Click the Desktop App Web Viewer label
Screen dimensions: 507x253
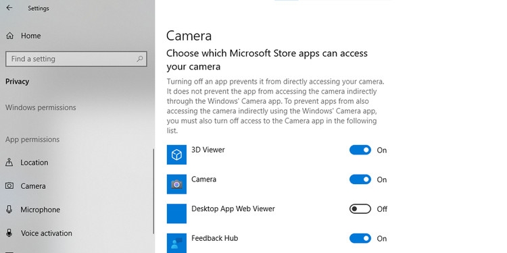[233, 208]
